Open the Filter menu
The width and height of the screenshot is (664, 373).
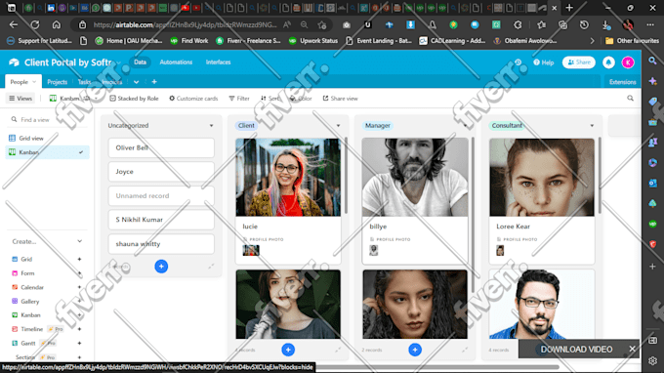click(x=239, y=99)
